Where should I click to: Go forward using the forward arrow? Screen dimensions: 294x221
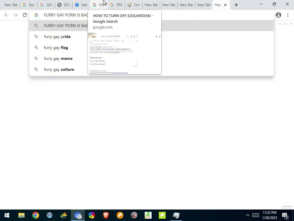click(16, 15)
